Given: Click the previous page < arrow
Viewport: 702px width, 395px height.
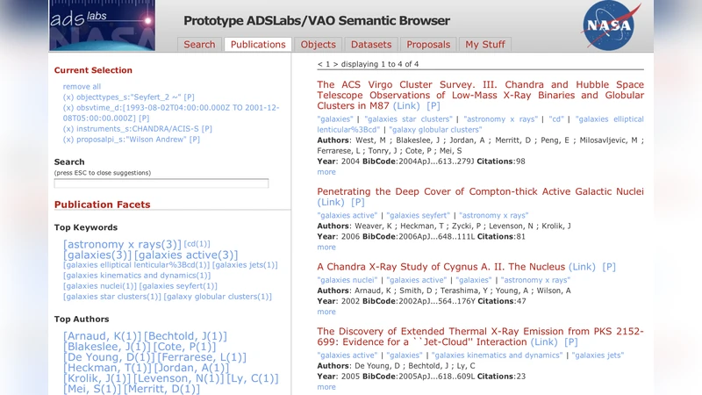Looking at the screenshot, I should pyautogui.click(x=319, y=64).
